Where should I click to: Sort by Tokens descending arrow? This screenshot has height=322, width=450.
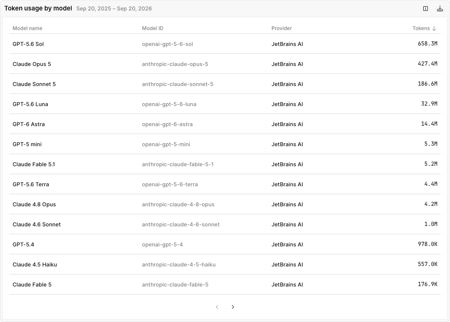coord(434,28)
